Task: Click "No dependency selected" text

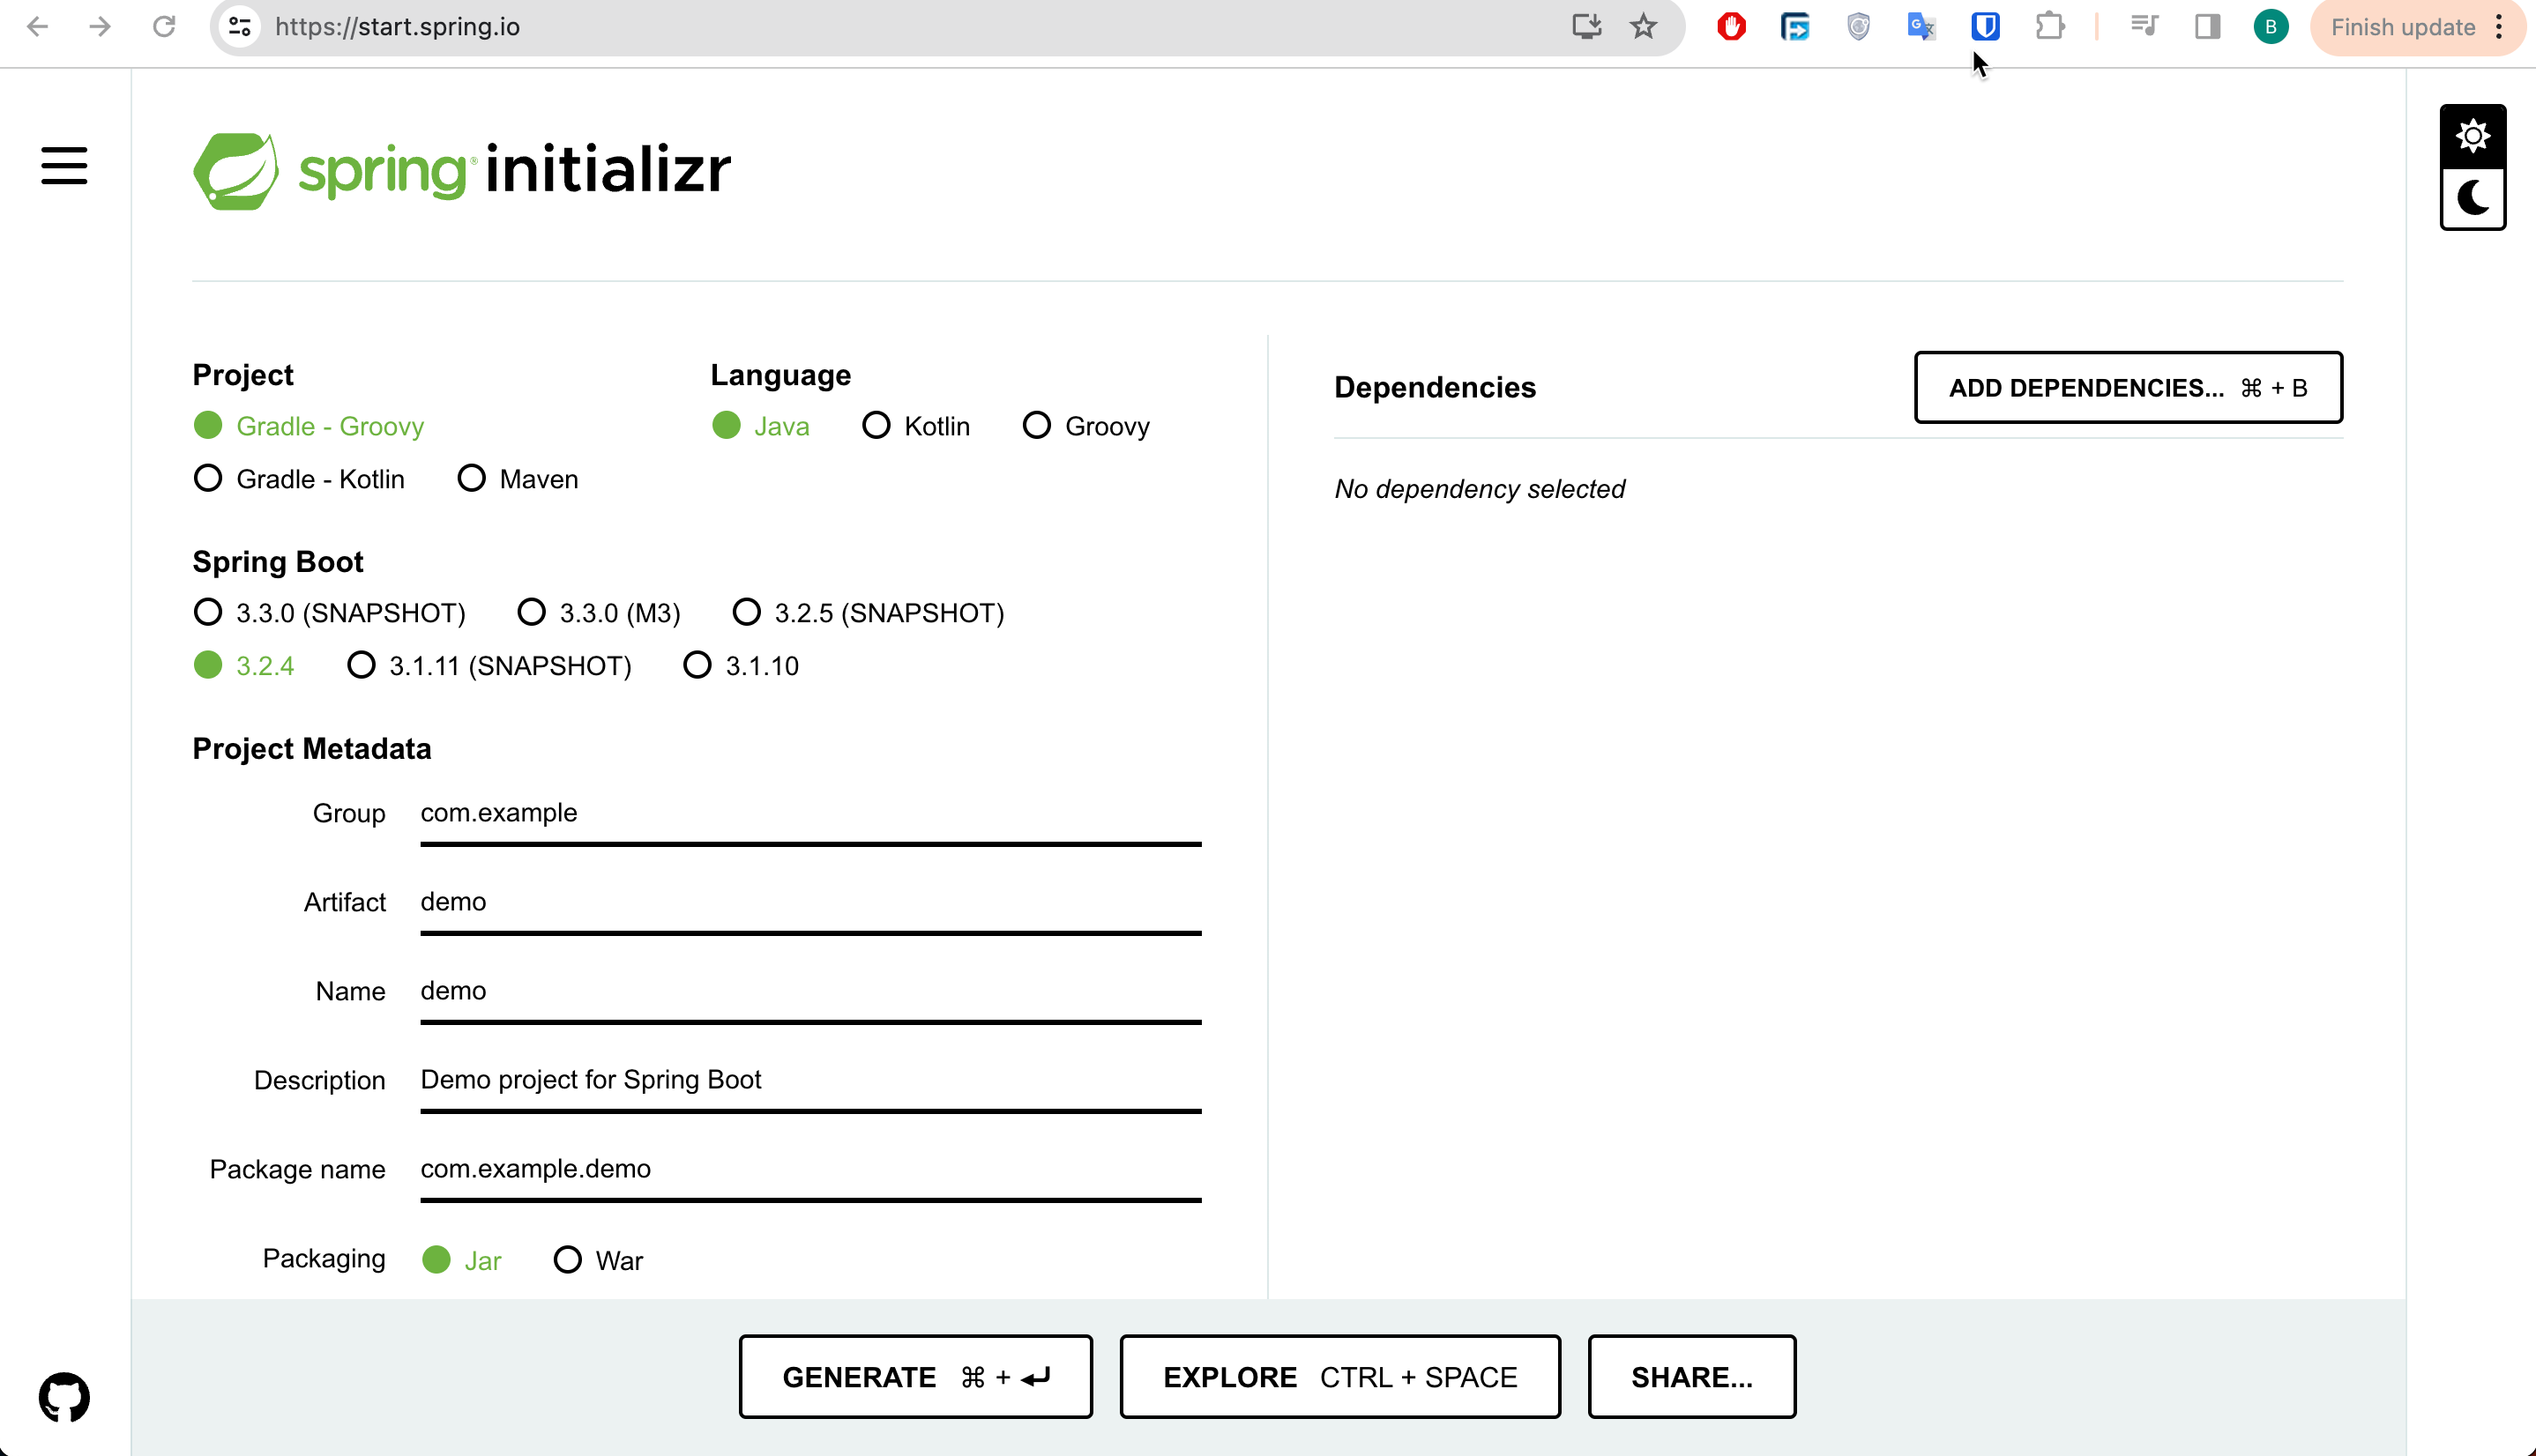Action: point(1479,489)
